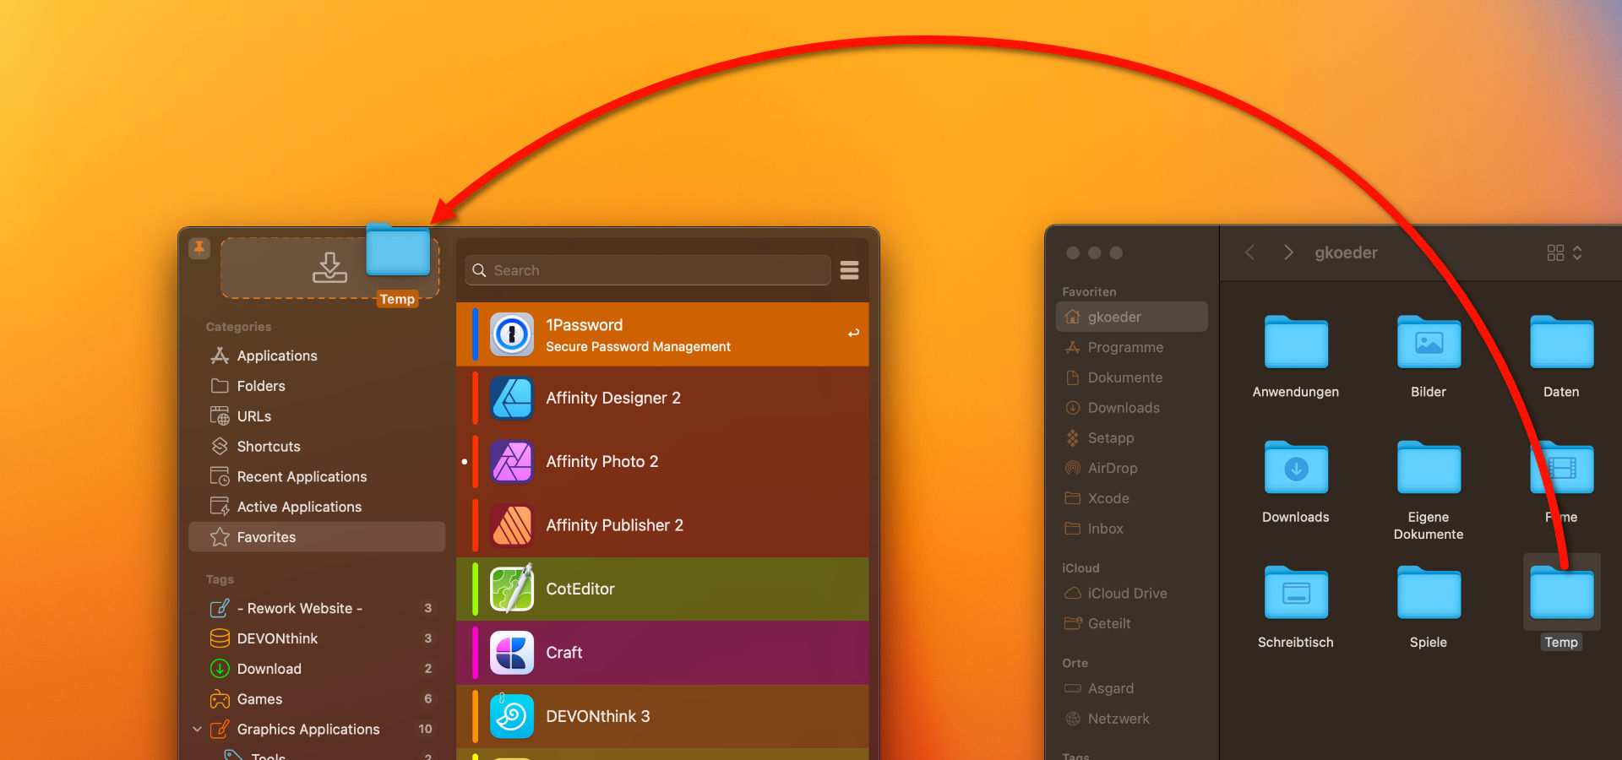Screen dimensions: 1622x760
Task: Select the Folders category
Action: [317, 386]
